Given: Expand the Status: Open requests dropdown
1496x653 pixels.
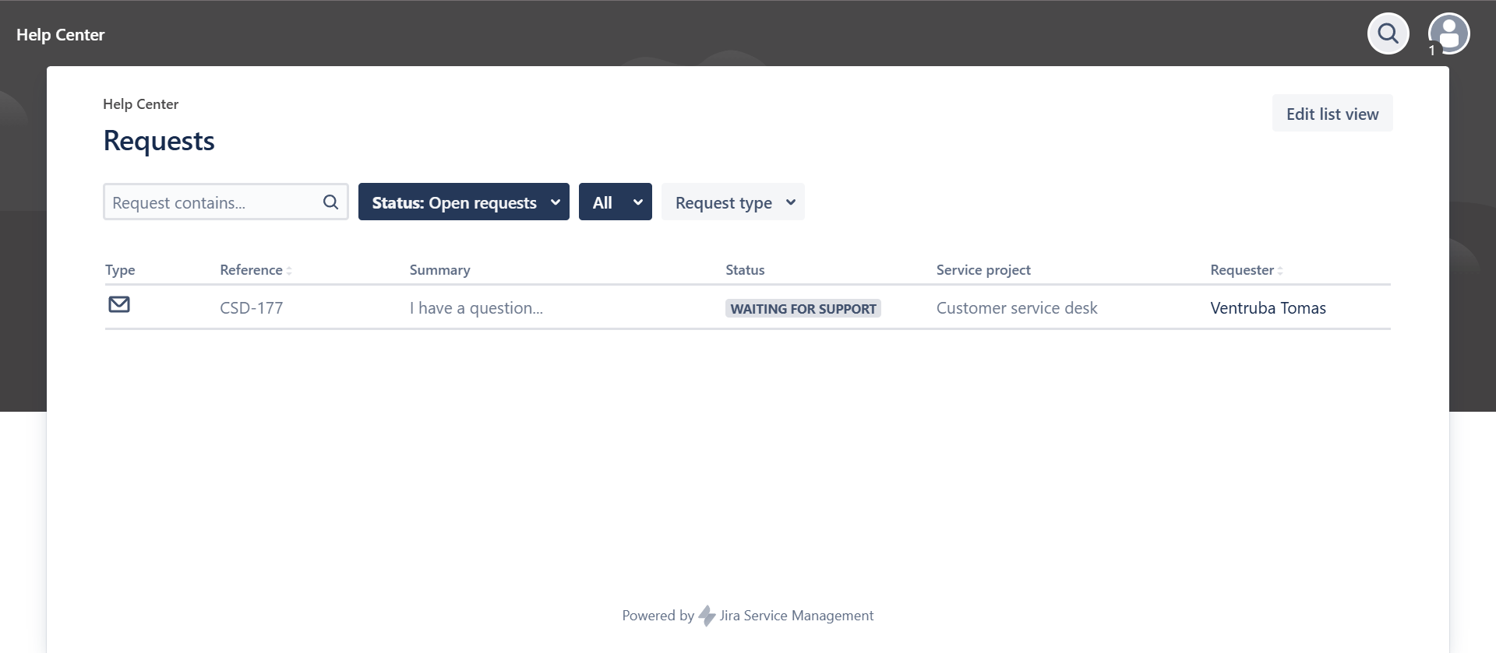Looking at the screenshot, I should tap(464, 202).
